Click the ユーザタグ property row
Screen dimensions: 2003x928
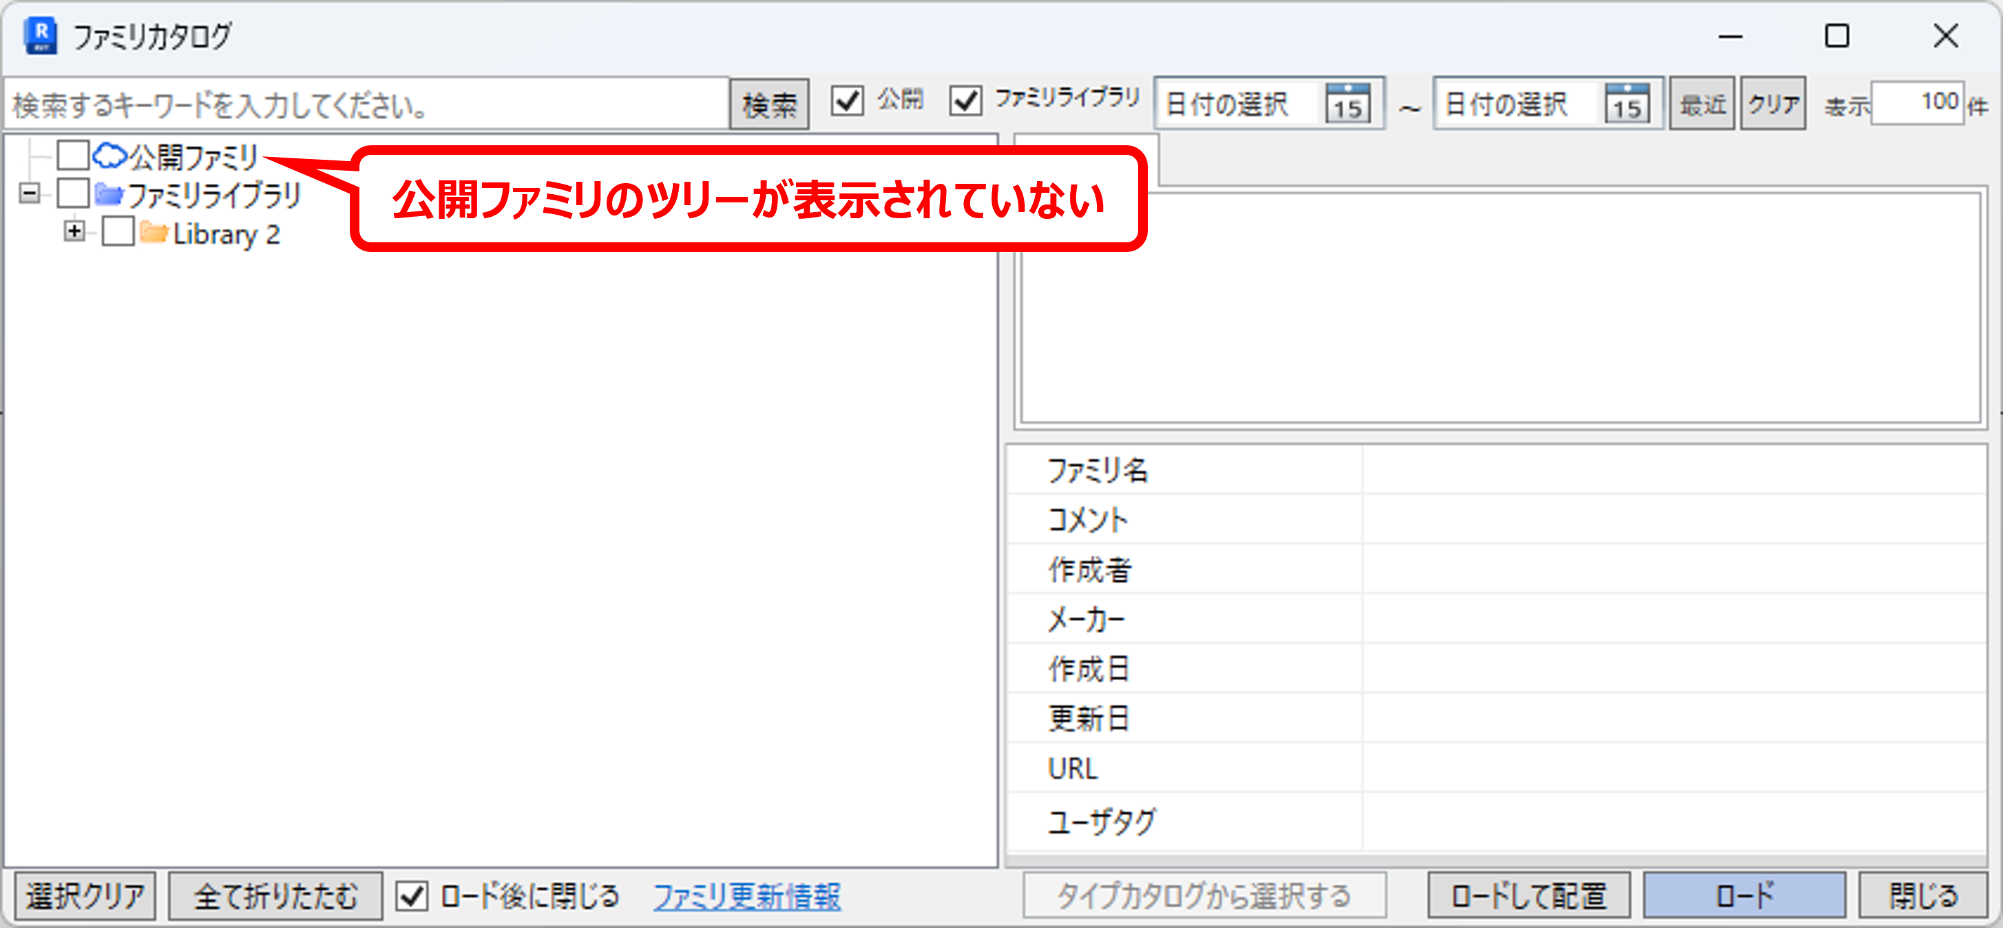(1497, 821)
